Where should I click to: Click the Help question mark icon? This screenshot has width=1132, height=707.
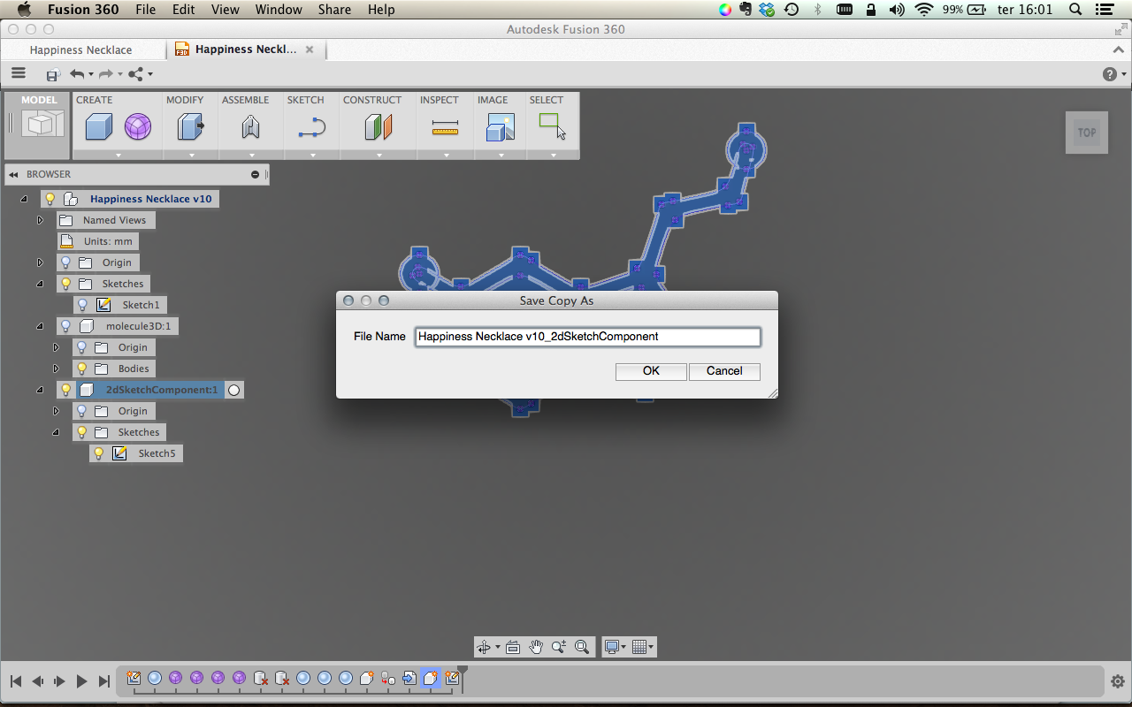(x=1110, y=74)
